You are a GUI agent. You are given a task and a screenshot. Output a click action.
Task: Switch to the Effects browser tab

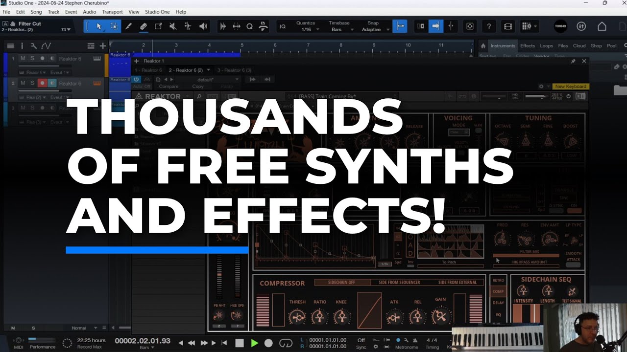pyautogui.click(x=528, y=46)
